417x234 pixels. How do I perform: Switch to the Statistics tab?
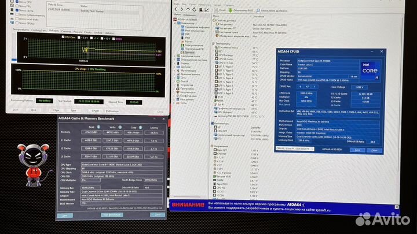click(109, 33)
